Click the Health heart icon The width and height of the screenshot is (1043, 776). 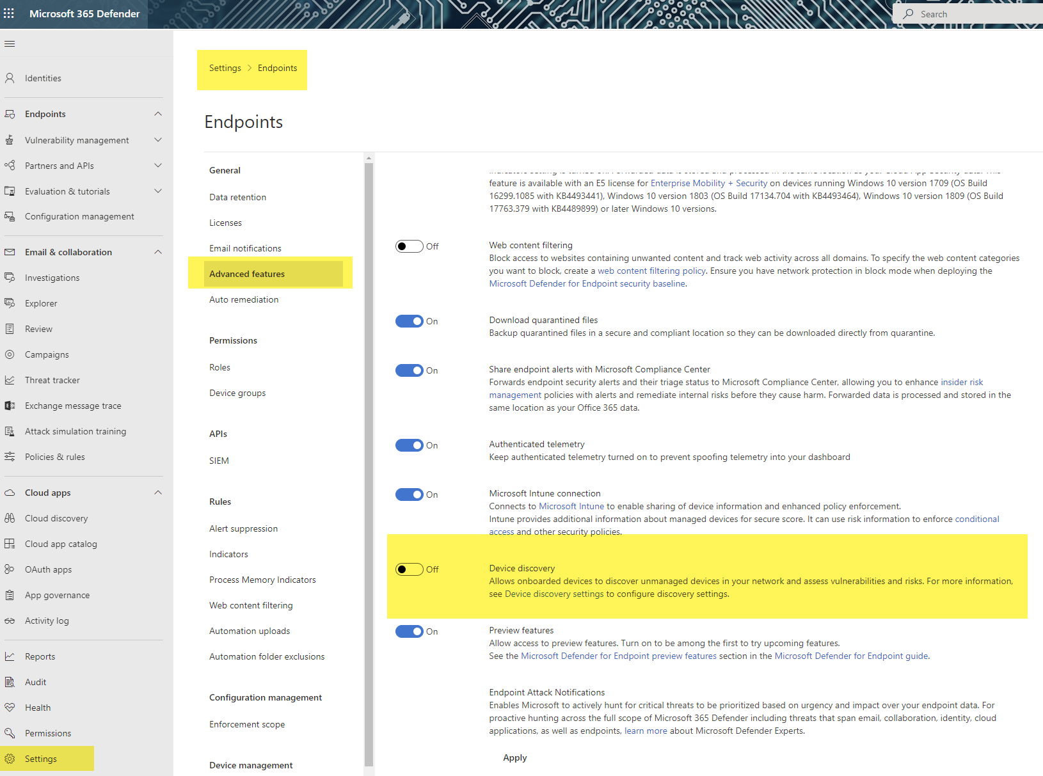click(x=10, y=708)
